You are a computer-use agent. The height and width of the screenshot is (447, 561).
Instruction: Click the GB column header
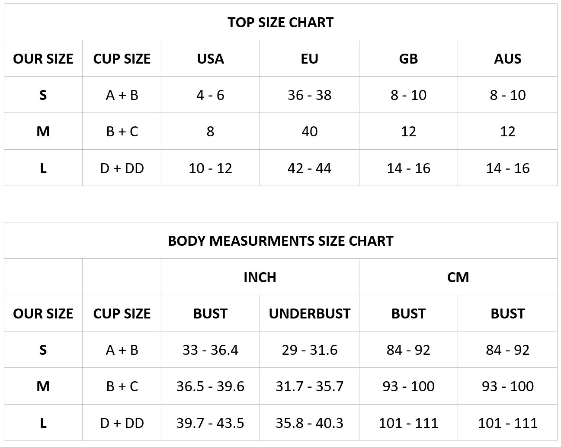[408, 59]
